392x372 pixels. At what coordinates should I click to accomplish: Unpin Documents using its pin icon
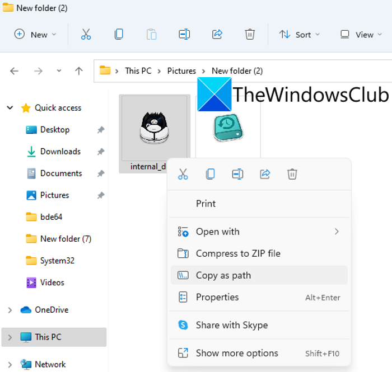pos(100,173)
